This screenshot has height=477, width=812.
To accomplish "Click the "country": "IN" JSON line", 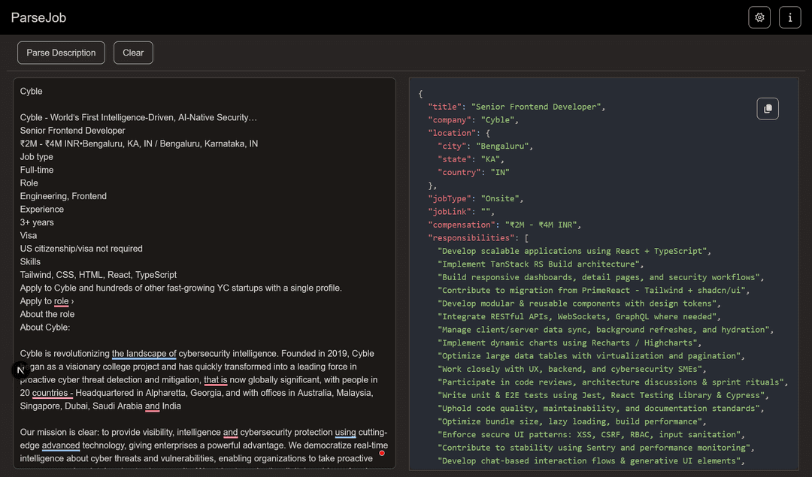I will point(474,172).
